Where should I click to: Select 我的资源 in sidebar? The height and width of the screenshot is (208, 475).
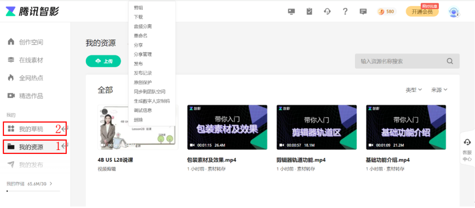pos(31,147)
